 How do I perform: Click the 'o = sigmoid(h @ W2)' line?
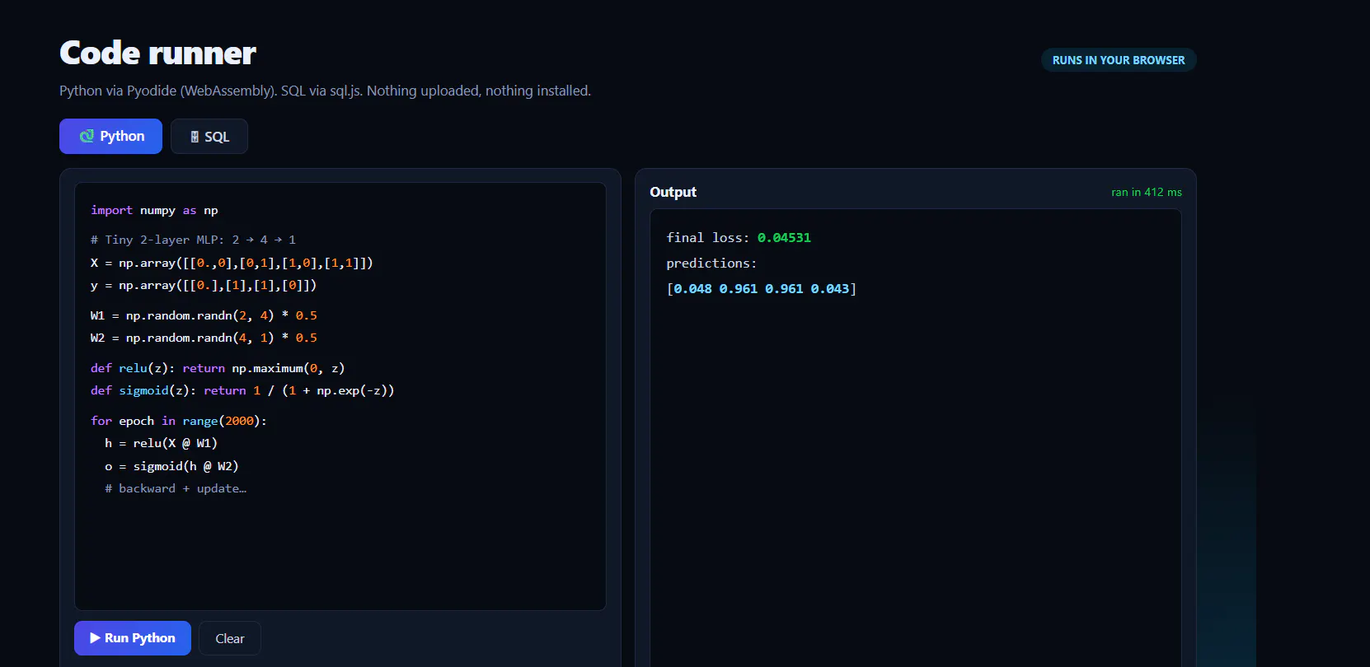pos(171,466)
